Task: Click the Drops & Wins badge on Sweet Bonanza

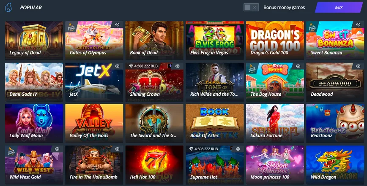Action: 312,27
